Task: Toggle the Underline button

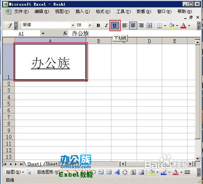Action: coord(115,25)
